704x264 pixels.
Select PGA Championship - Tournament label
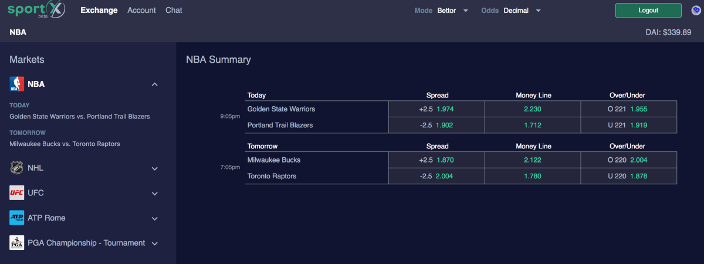click(x=86, y=243)
